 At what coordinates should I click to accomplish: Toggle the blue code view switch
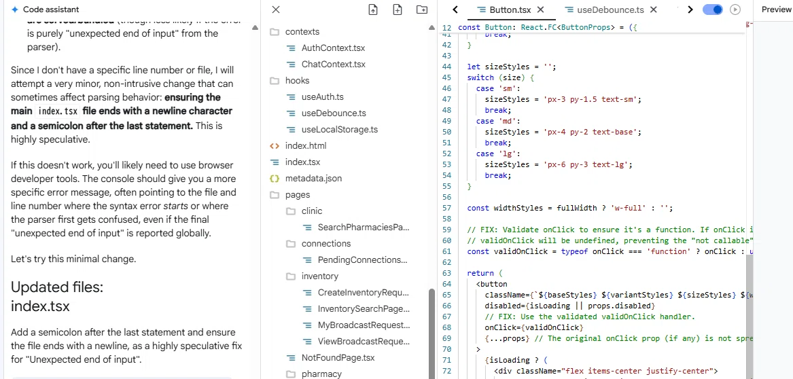pyautogui.click(x=713, y=10)
